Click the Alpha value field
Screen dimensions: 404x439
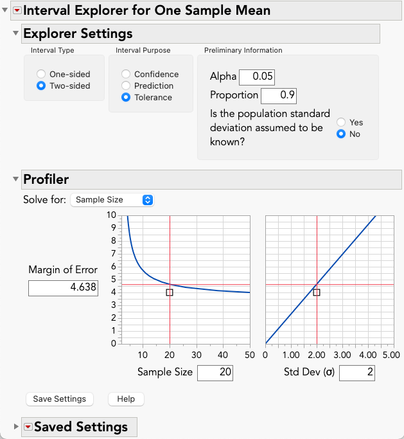pos(257,77)
